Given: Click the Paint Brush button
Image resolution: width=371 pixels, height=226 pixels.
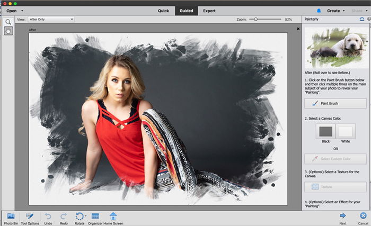Looking at the screenshot, I should coord(335,103).
